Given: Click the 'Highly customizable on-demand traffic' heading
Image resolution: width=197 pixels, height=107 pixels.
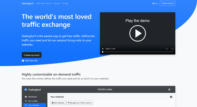Looking at the screenshot, I should pos(51,74).
